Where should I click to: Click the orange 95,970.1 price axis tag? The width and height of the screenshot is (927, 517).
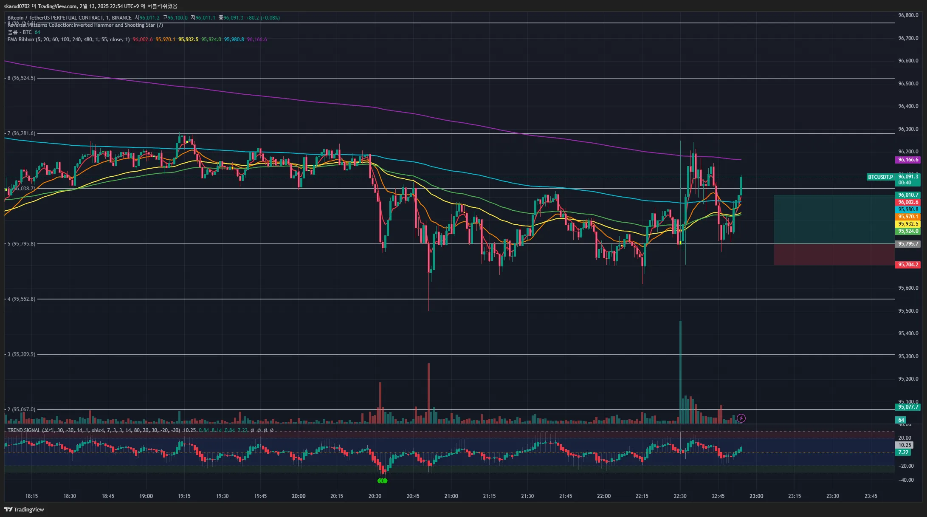(x=908, y=217)
